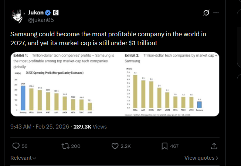Click the affiliate badge beside the verified checkmark
This screenshot has width=241, height=166.
(56, 13)
